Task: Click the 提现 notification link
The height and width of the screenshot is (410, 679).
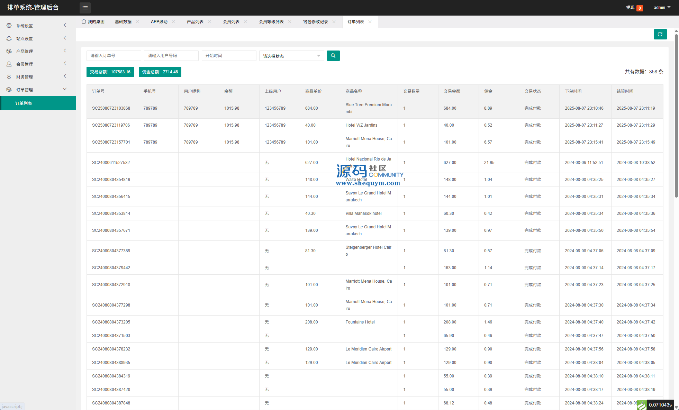Action: tap(630, 8)
